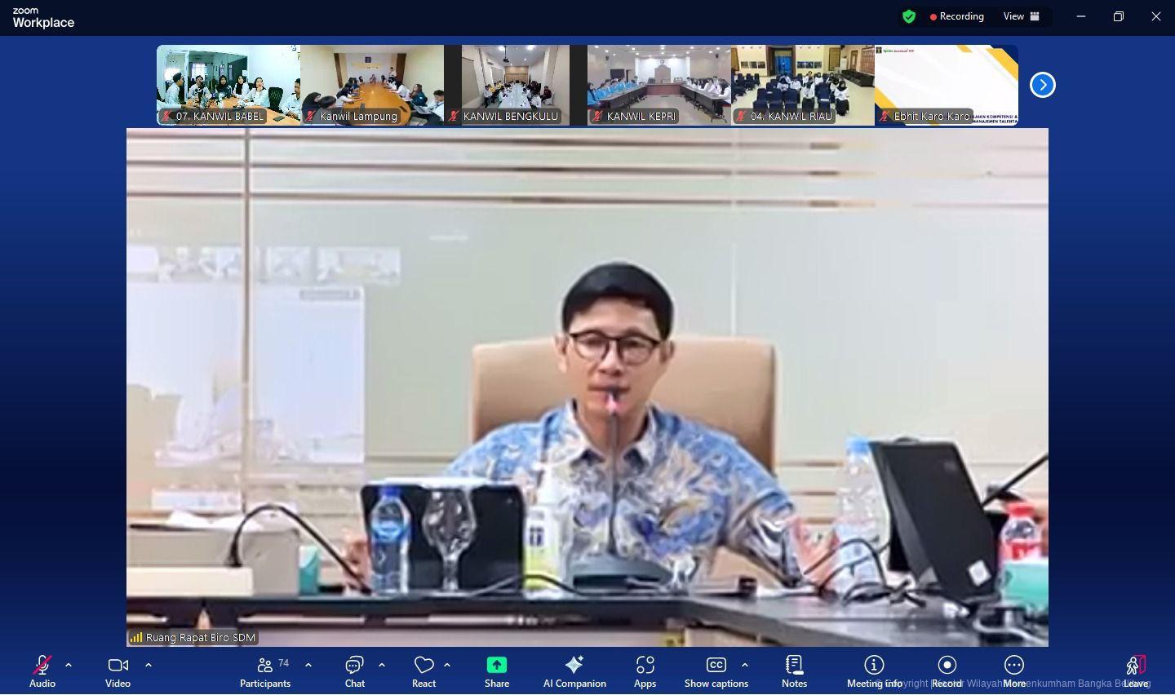The height and width of the screenshot is (695, 1175).
Task: Start or stop recording with the Record button
Action: coord(947,671)
